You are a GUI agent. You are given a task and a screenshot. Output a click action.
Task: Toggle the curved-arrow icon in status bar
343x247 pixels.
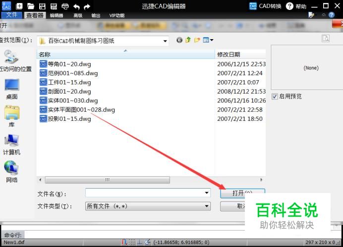(x=147, y=242)
